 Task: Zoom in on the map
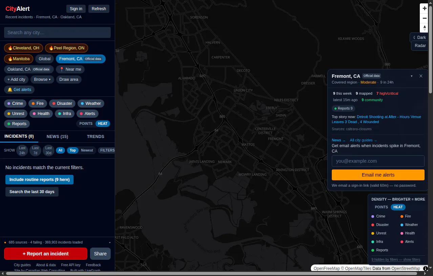pyautogui.click(x=425, y=8)
